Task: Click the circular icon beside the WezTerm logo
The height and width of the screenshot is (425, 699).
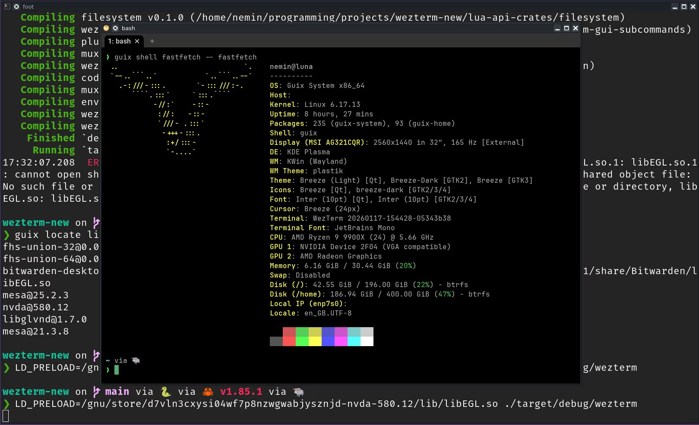Action: pyautogui.click(x=115, y=28)
